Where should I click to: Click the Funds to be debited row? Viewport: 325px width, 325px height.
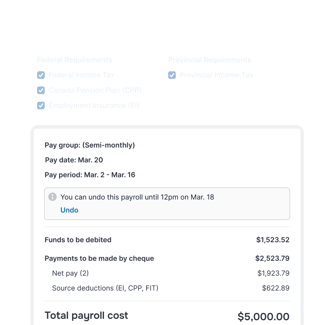click(78, 240)
